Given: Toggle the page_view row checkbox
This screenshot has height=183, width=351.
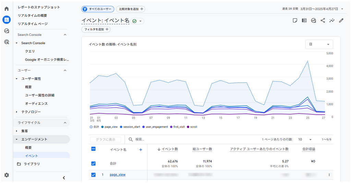Looking at the screenshot, I should click(x=93, y=175).
